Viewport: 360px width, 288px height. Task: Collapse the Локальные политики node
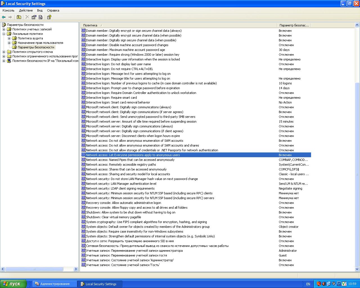tap(4, 34)
